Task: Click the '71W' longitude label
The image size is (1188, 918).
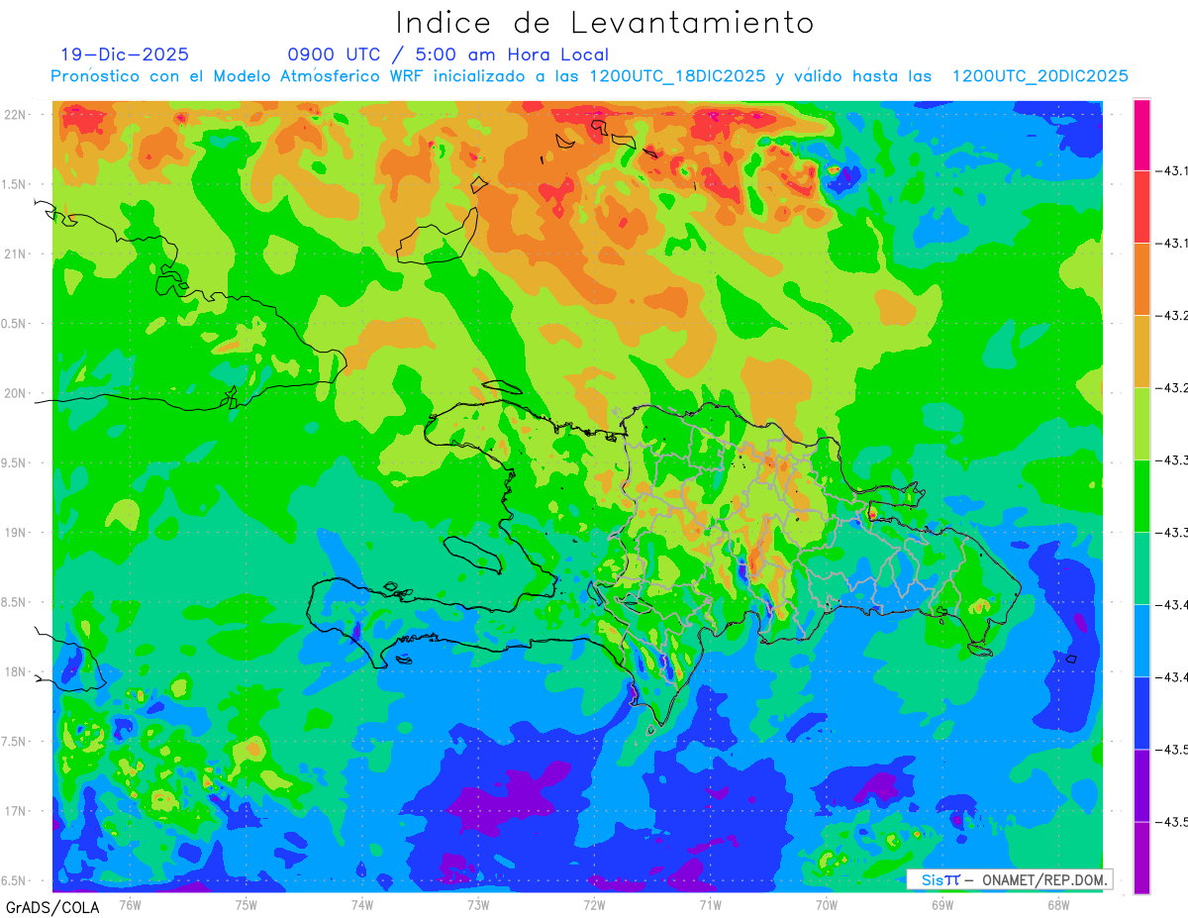Action: click(710, 904)
